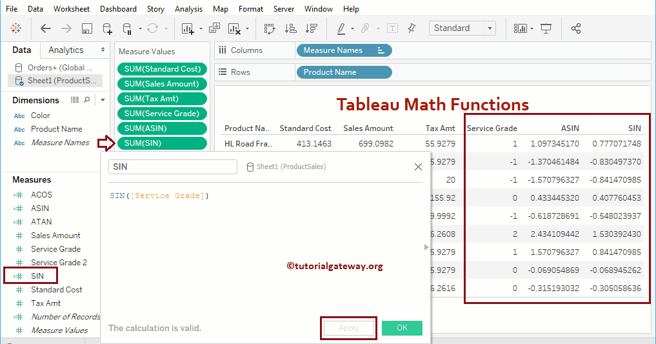Select the Product Name pill on Rows
This screenshot has height=344, width=656.
[344, 72]
